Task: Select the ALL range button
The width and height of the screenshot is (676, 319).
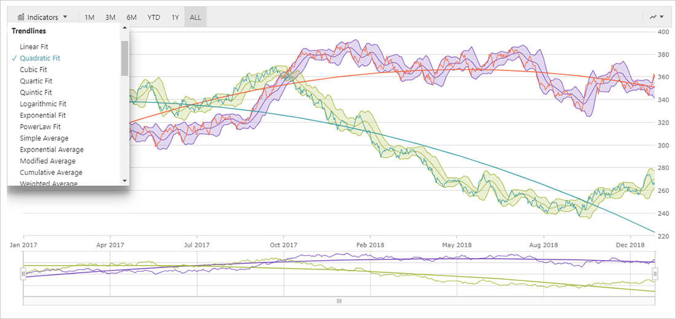Action: pos(195,17)
